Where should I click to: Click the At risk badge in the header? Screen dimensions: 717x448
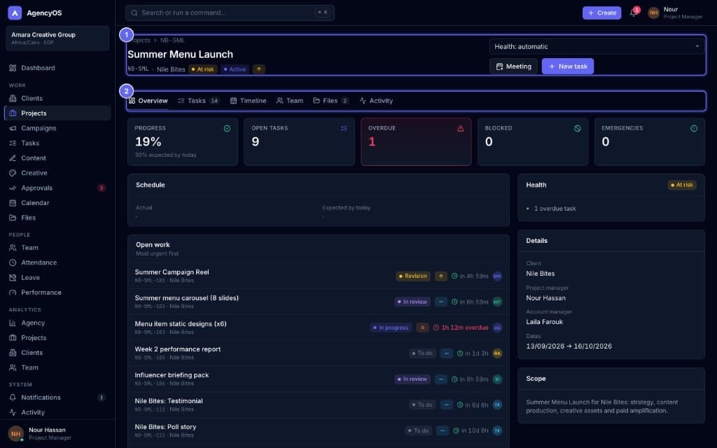point(202,69)
